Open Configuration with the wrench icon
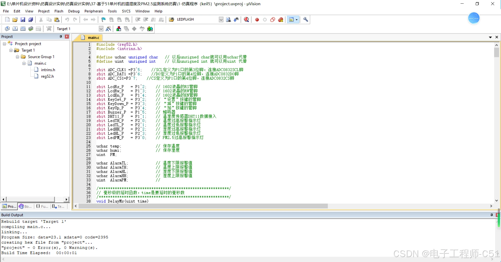This screenshot has height=262, width=501. 306,20
